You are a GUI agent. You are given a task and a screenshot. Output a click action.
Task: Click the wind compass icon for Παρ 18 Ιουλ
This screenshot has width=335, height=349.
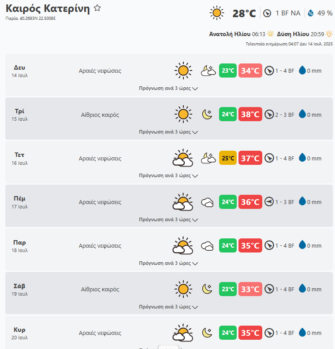pyautogui.click(x=269, y=245)
